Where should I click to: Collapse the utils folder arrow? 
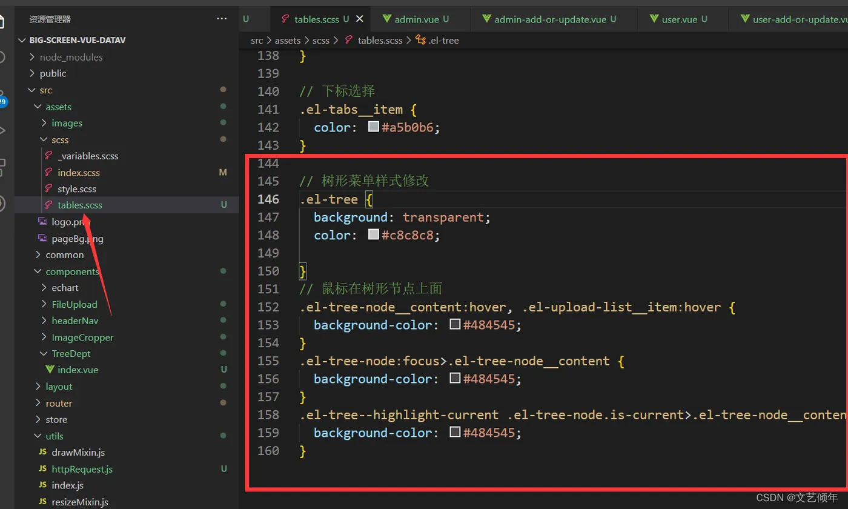coord(38,436)
